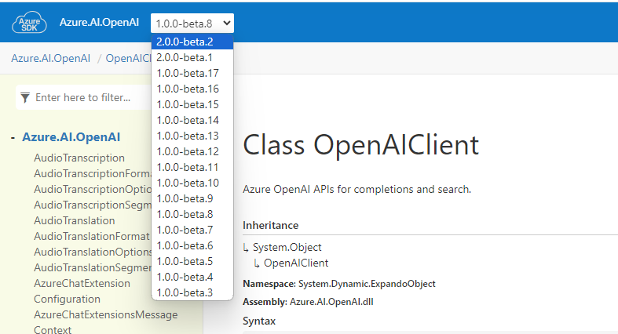Click the Azure.AI.OpenAI.dll assembly value
618x334 pixels.
tap(331, 302)
